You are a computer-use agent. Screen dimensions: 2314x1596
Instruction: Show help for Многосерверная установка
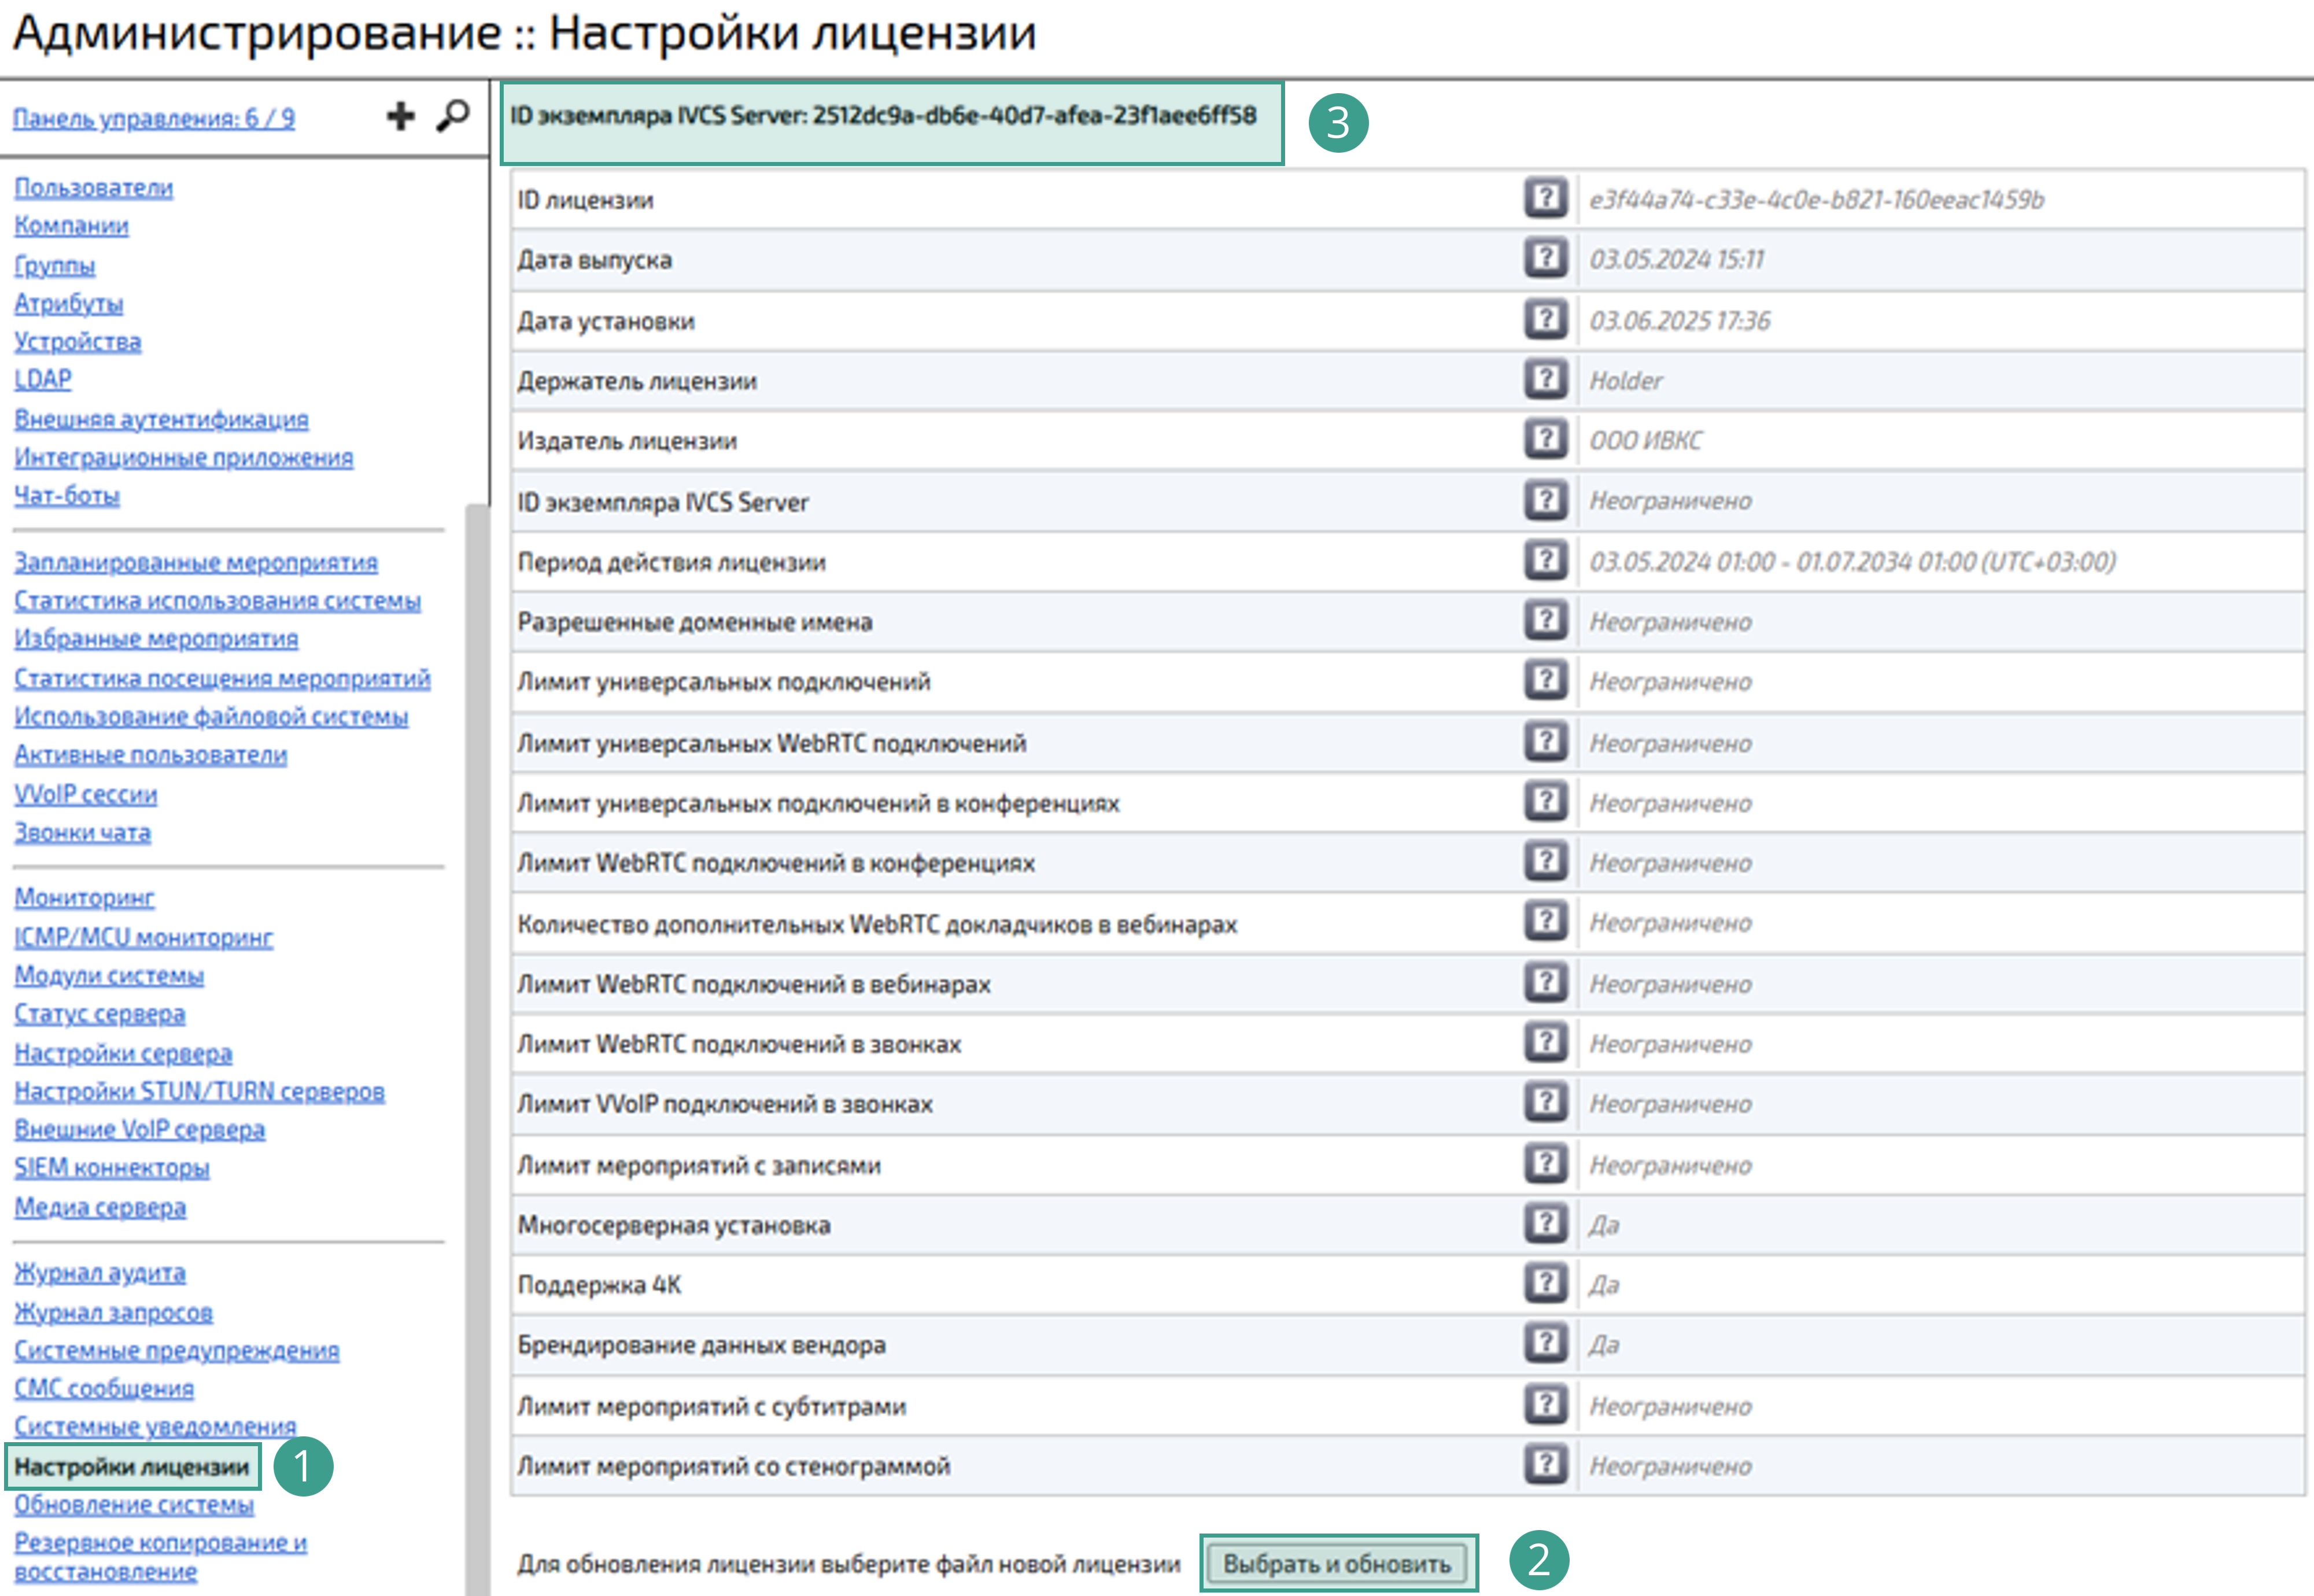1545,1223
